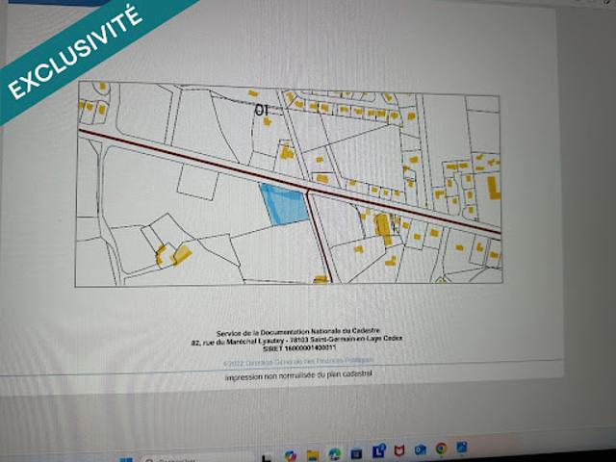Click the "Service de la Documentation Nationale du Cadastre" heading
The width and height of the screenshot is (616, 462).
coord(299,329)
